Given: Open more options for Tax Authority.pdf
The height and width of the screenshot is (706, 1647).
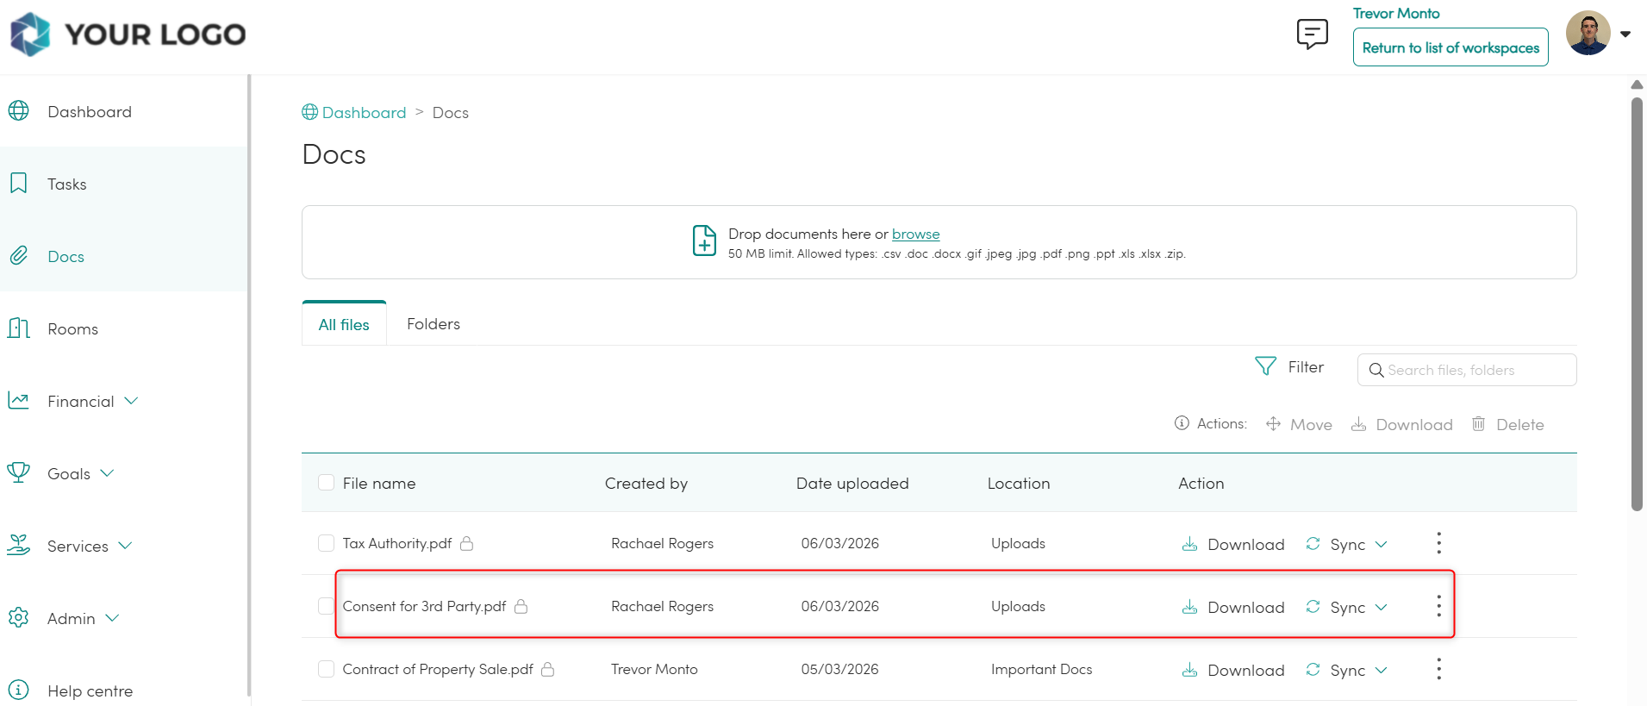Looking at the screenshot, I should click(1438, 543).
